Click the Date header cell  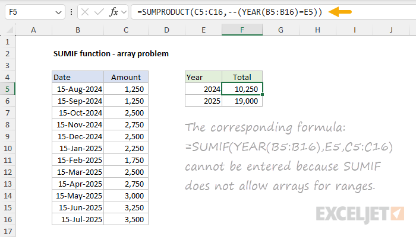tap(78, 77)
